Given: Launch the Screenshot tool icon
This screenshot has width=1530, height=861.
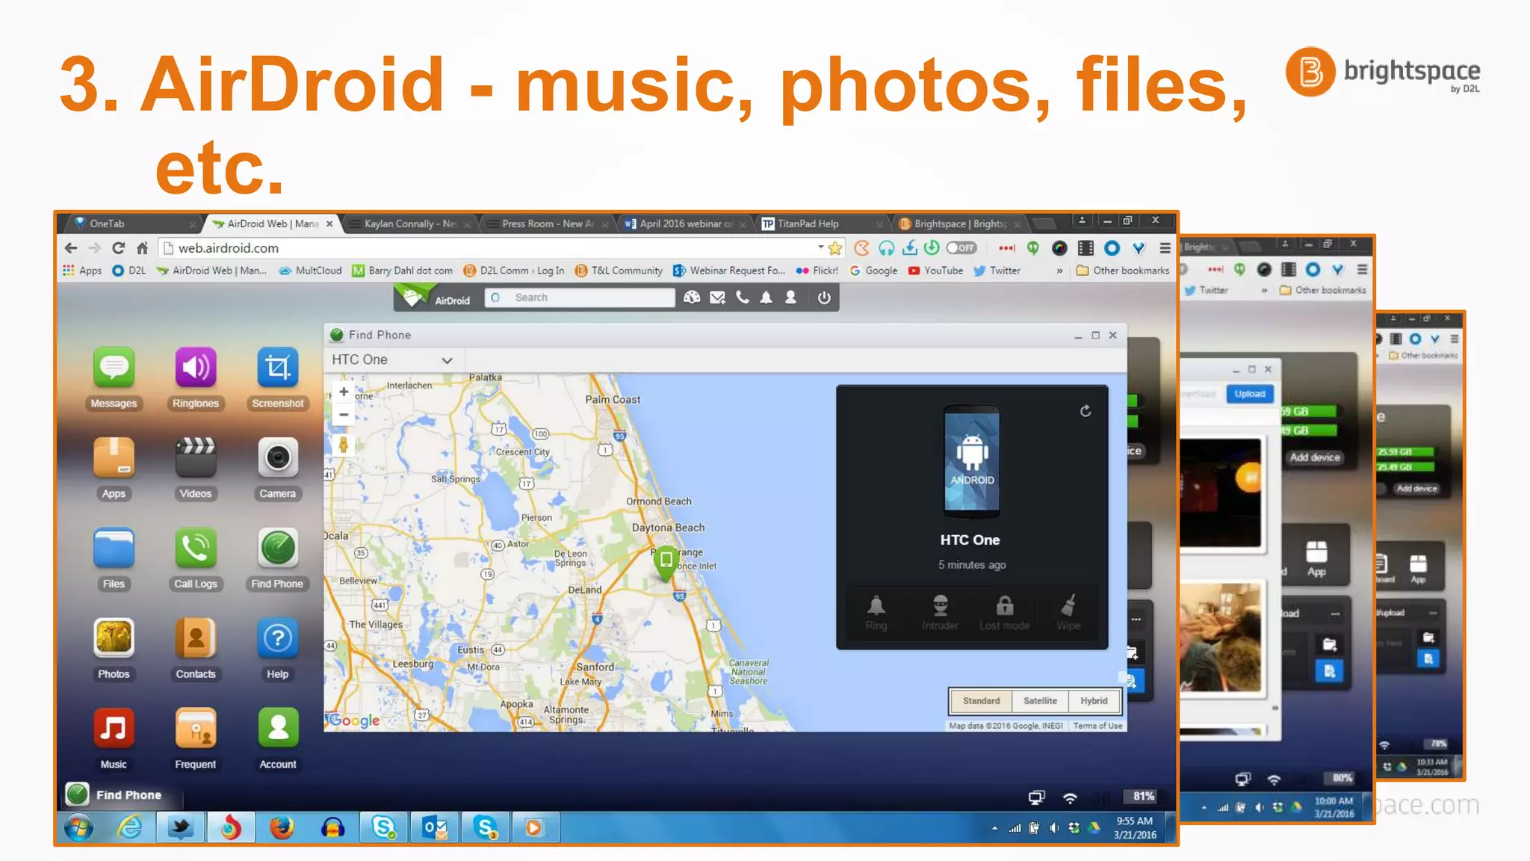Looking at the screenshot, I should pos(278,368).
